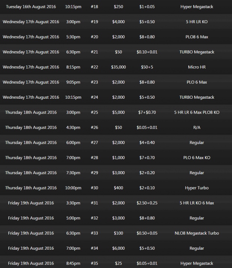
Task: Click the 5 HR LR 6 Max PLO8 KO event
Action: point(196,112)
